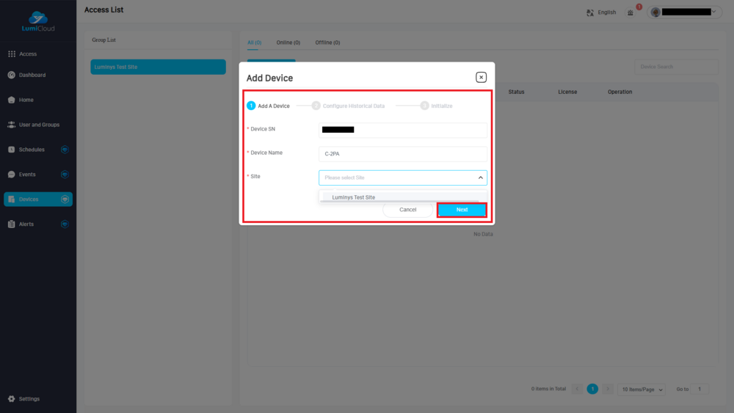Screen dimensions: 734x413
Task: Go to Home via sidebar icon
Action: 12,100
